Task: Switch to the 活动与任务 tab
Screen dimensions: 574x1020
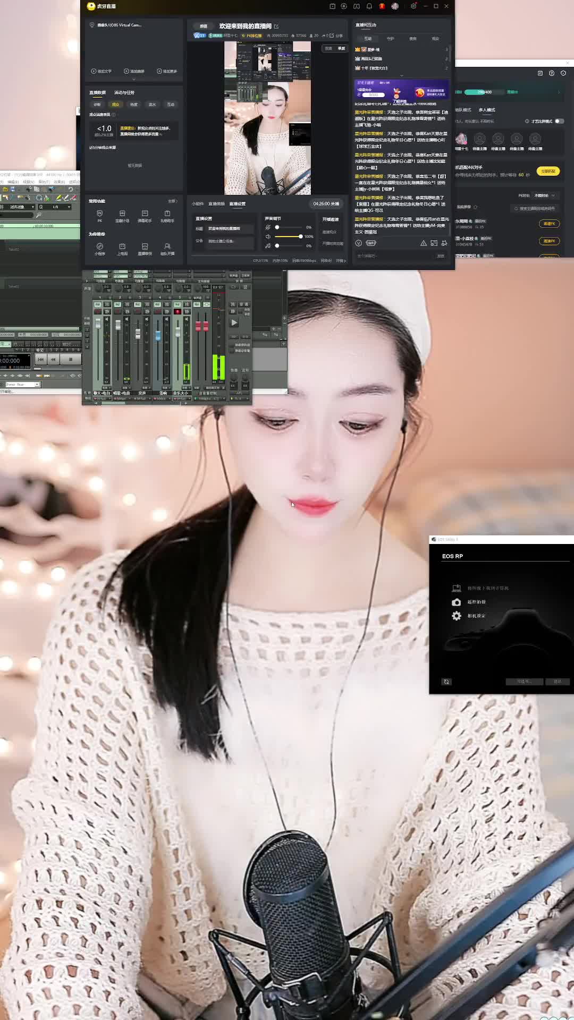Action: pyautogui.click(x=124, y=92)
